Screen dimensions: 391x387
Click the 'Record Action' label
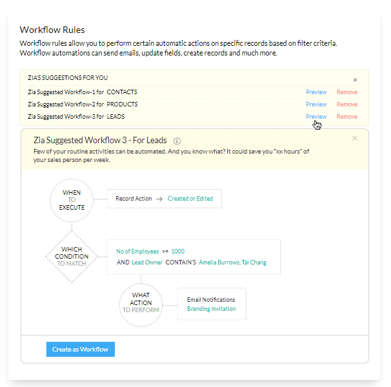point(134,199)
